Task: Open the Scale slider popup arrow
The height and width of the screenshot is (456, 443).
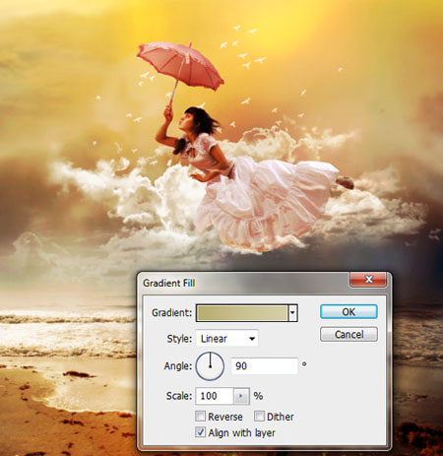Action: pos(241,396)
